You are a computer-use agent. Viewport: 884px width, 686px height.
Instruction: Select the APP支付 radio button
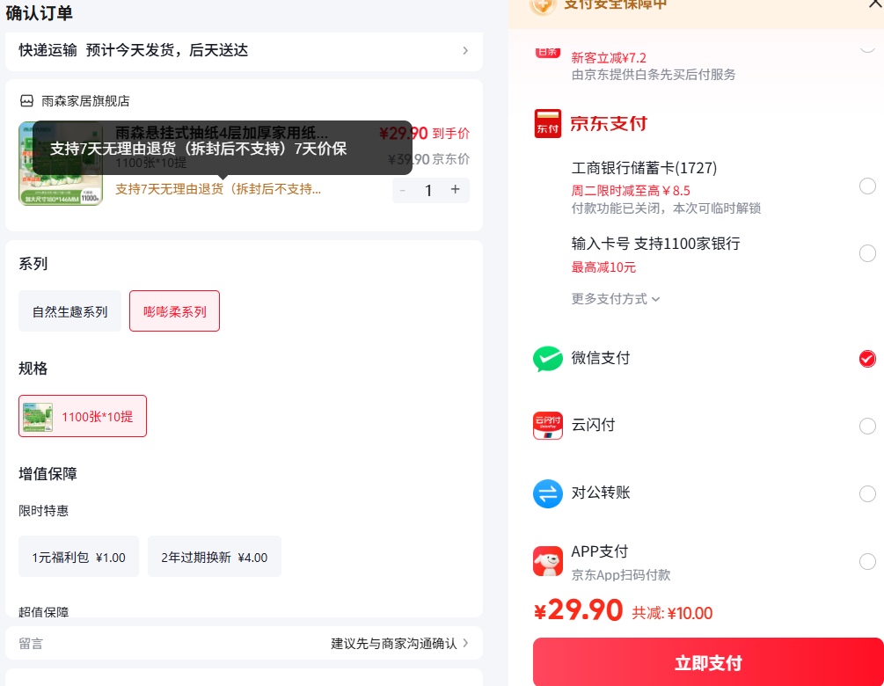(867, 561)
